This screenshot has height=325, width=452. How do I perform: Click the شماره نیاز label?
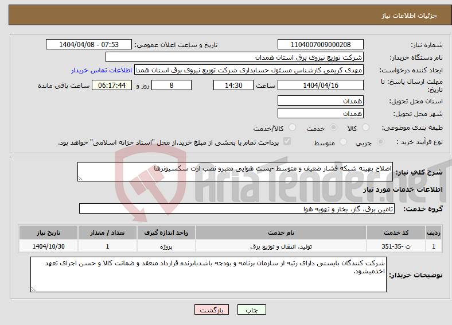tap(427, 45)
